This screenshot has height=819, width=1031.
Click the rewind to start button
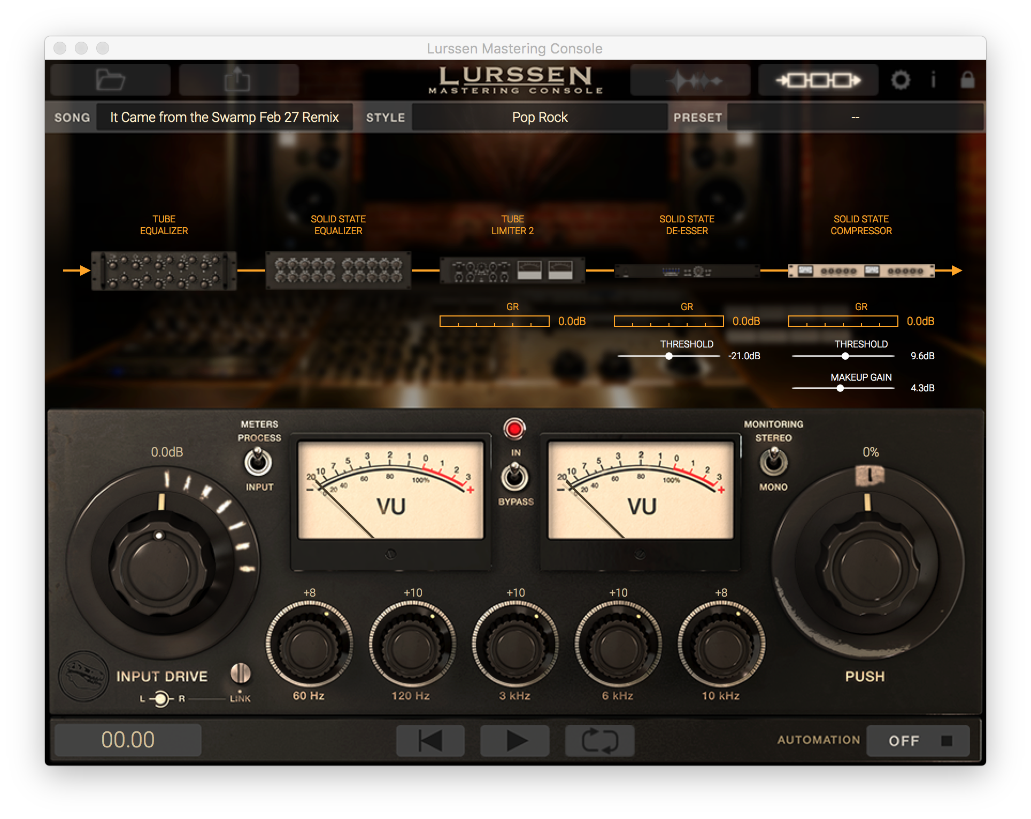click(x=430, y=740)
